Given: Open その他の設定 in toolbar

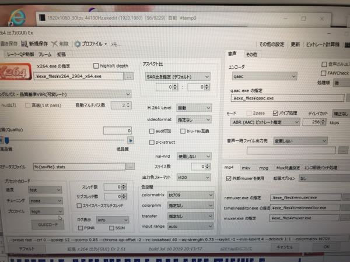Looking at the screenshot, I should point(272,44).
